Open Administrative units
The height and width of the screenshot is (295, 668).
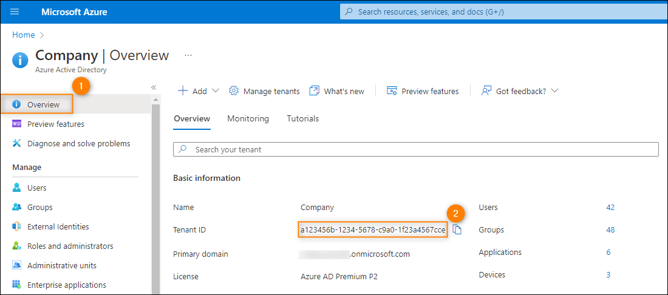click(x=62, y=266)
